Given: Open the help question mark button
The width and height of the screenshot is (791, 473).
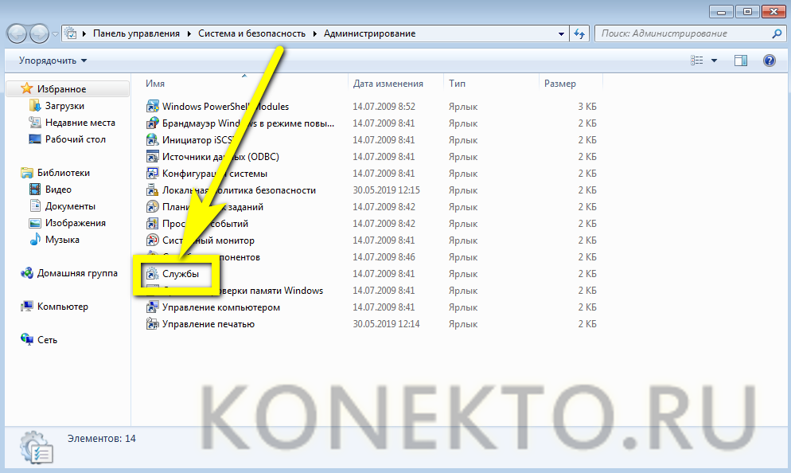Looking at the screenshot, I should 770,61.
